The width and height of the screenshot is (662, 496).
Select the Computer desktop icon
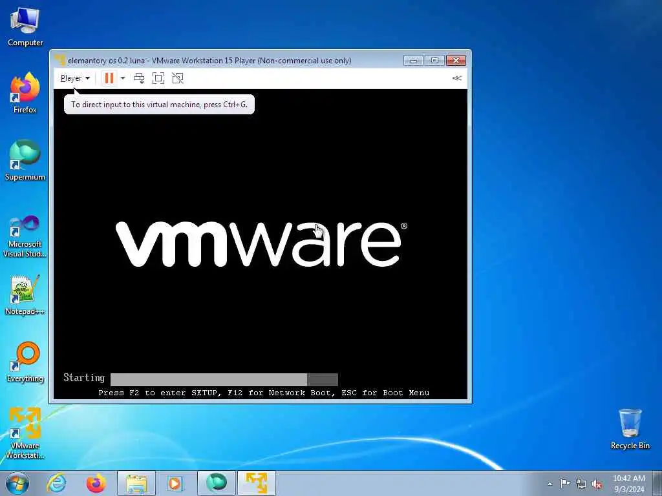click(25, 26)
